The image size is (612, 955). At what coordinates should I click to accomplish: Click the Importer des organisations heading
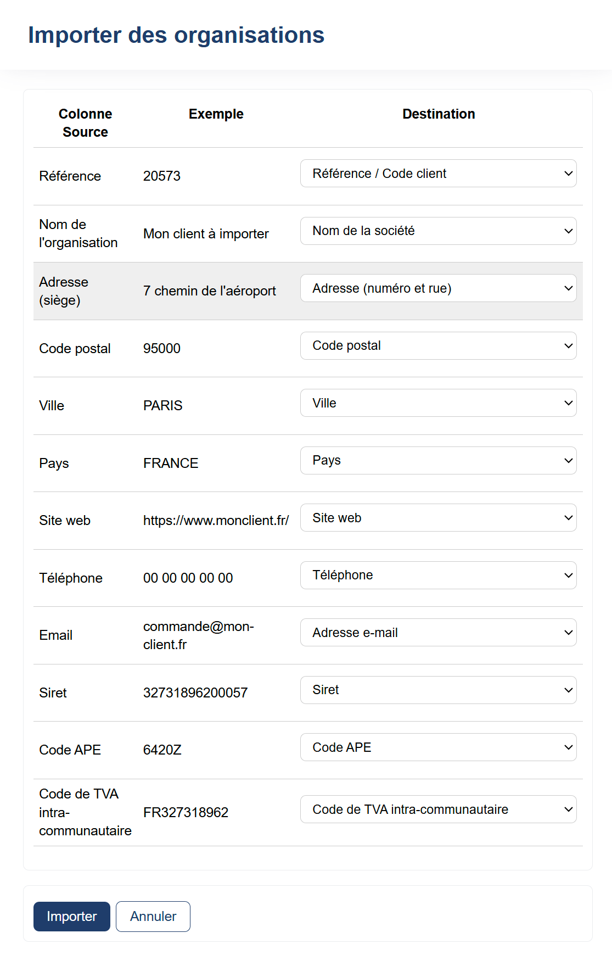[176, 35]
